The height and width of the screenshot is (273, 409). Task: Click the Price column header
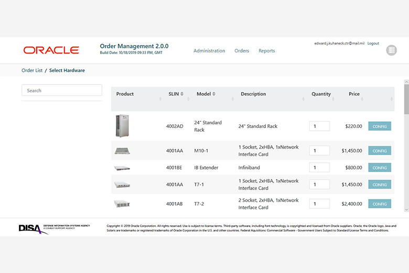click(x=354, y=94)
